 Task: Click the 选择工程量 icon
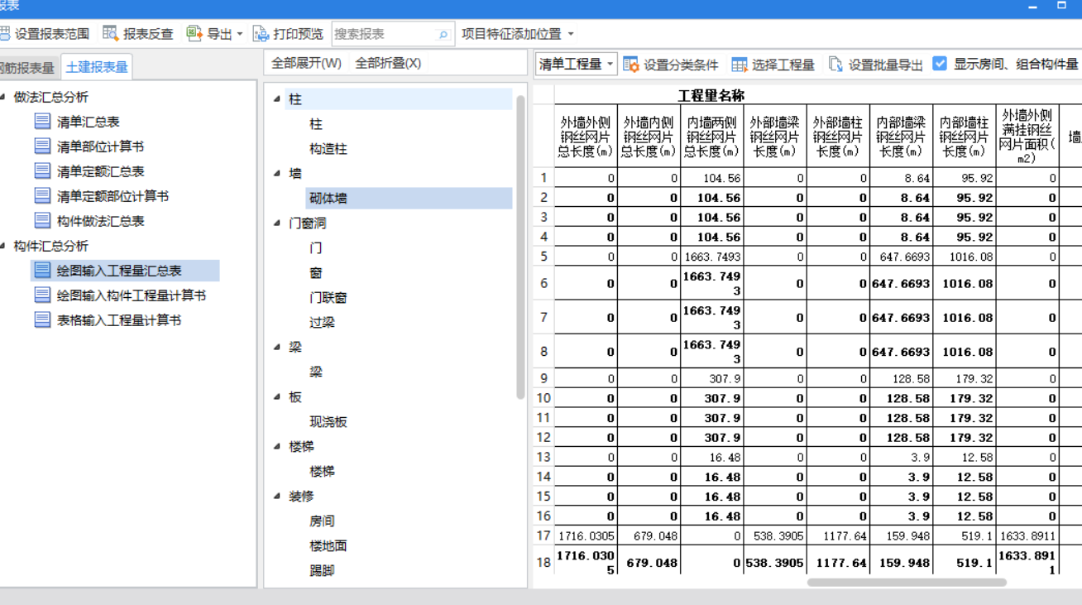tap(739, 65)
